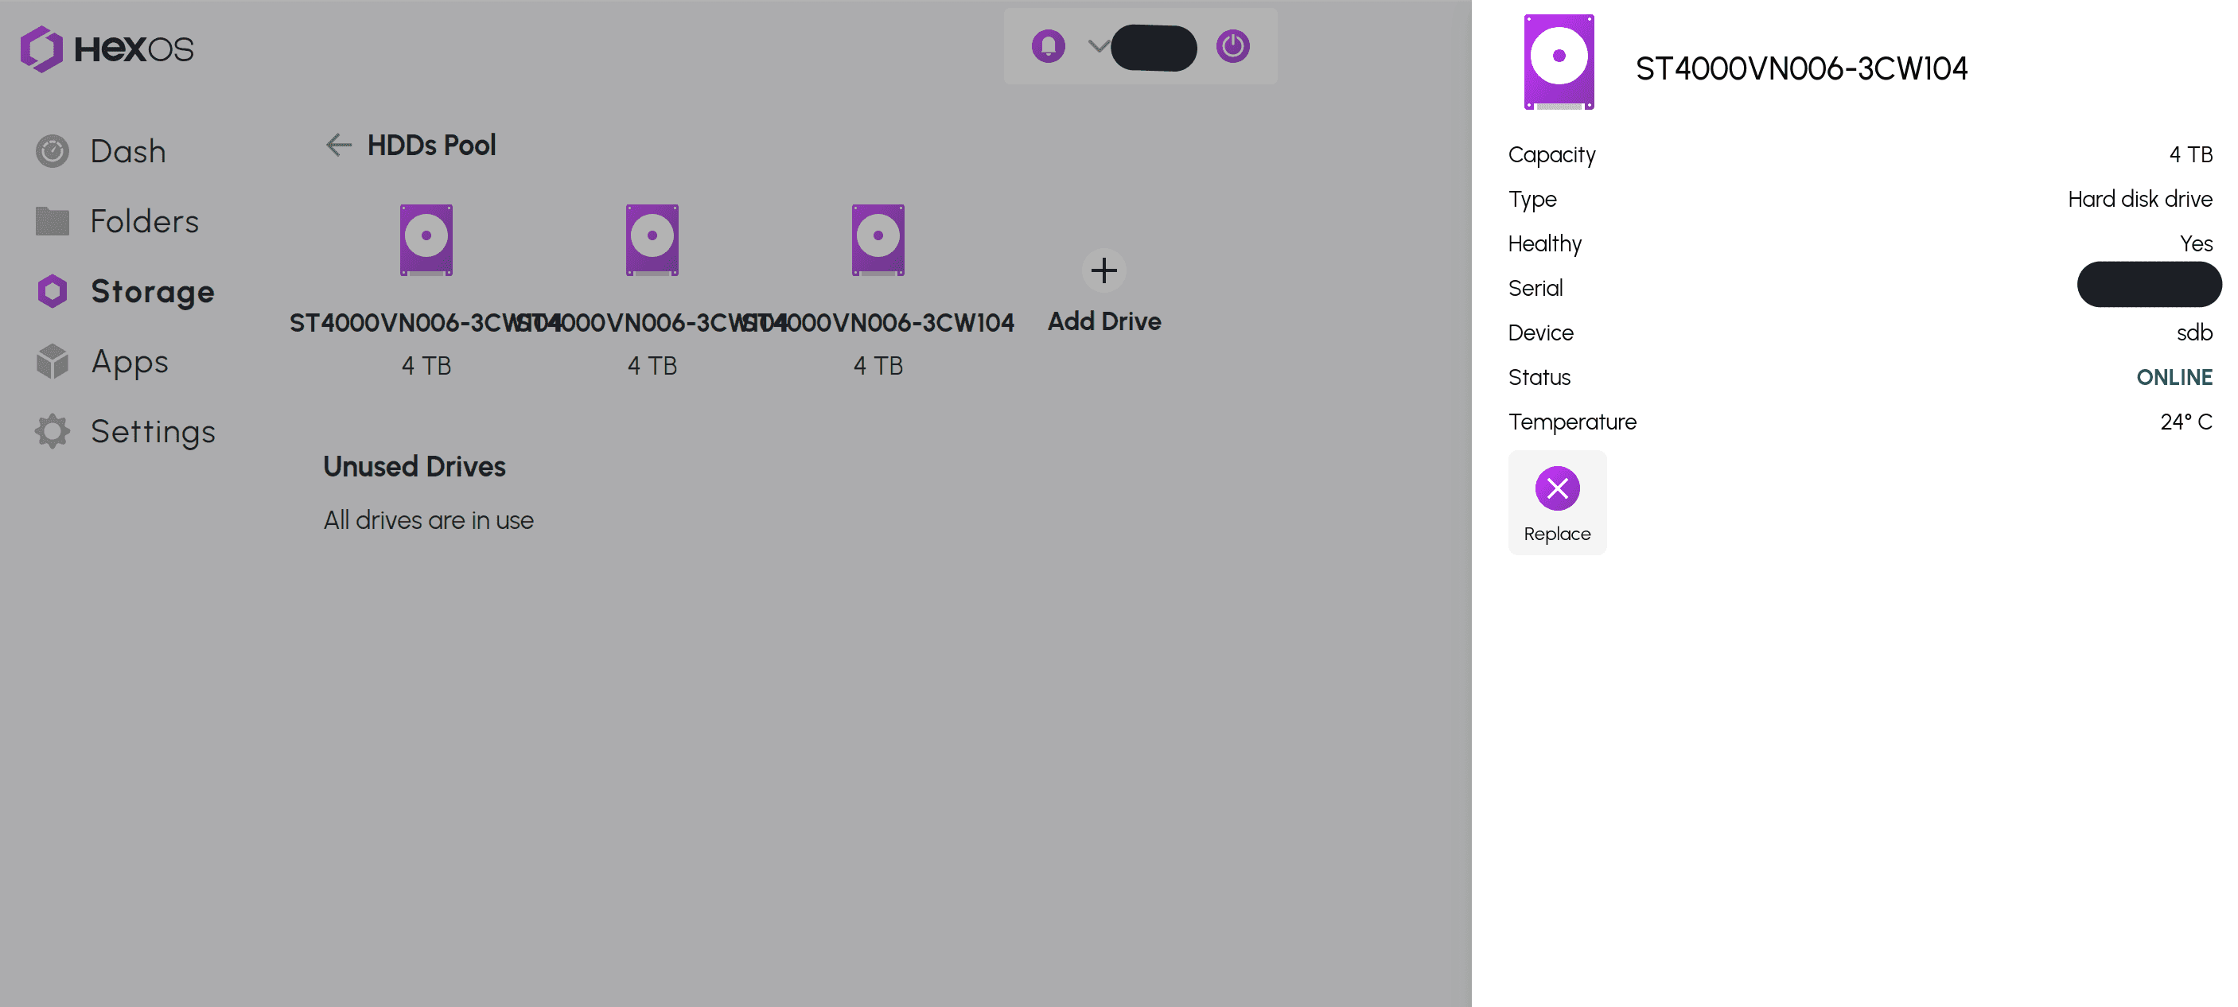This screenshot has width=2238, height=1007.
Task: Click the large drive icon in details panel
Action: 1559,62
